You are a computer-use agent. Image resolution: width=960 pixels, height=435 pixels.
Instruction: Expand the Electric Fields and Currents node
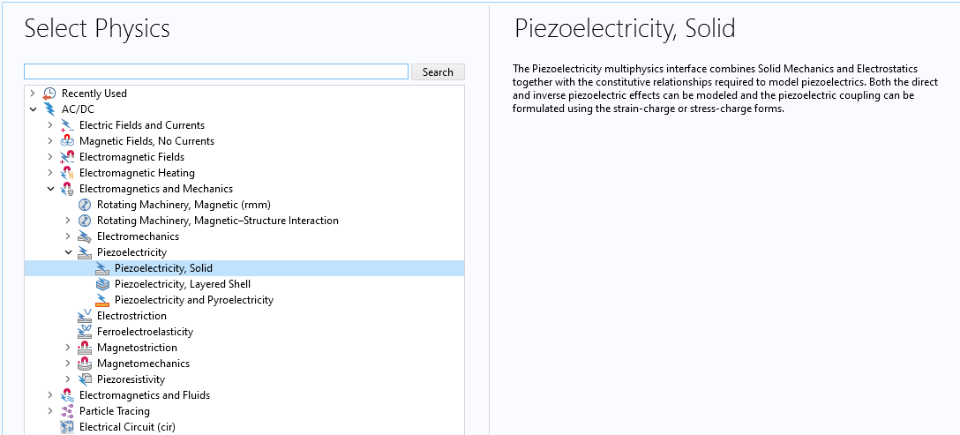[50, 125]
